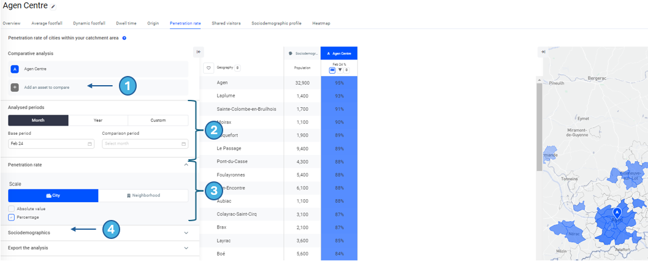Click the pencil icon to rename Agen Centre
Screen dimensions: 648x261
pyautogui.click(x=53, y=7)
